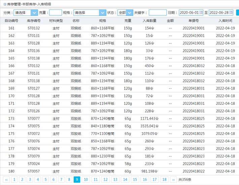
Task: Go to last page with double-right arrow
Action: [x=173, y=180]
